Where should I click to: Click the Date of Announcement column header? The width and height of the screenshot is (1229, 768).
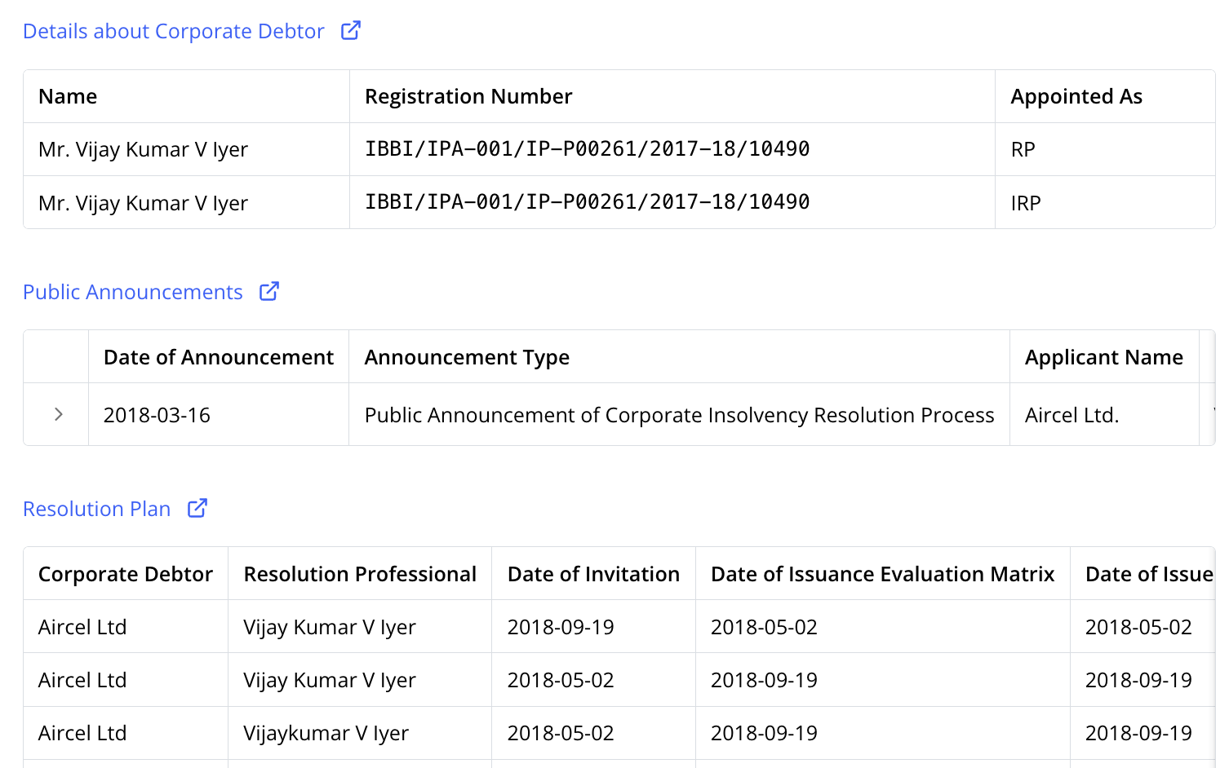(x=219, y=357)
